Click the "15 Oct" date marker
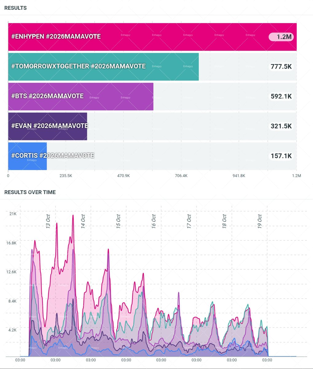 pyautogui.click(x=118, y=221)
